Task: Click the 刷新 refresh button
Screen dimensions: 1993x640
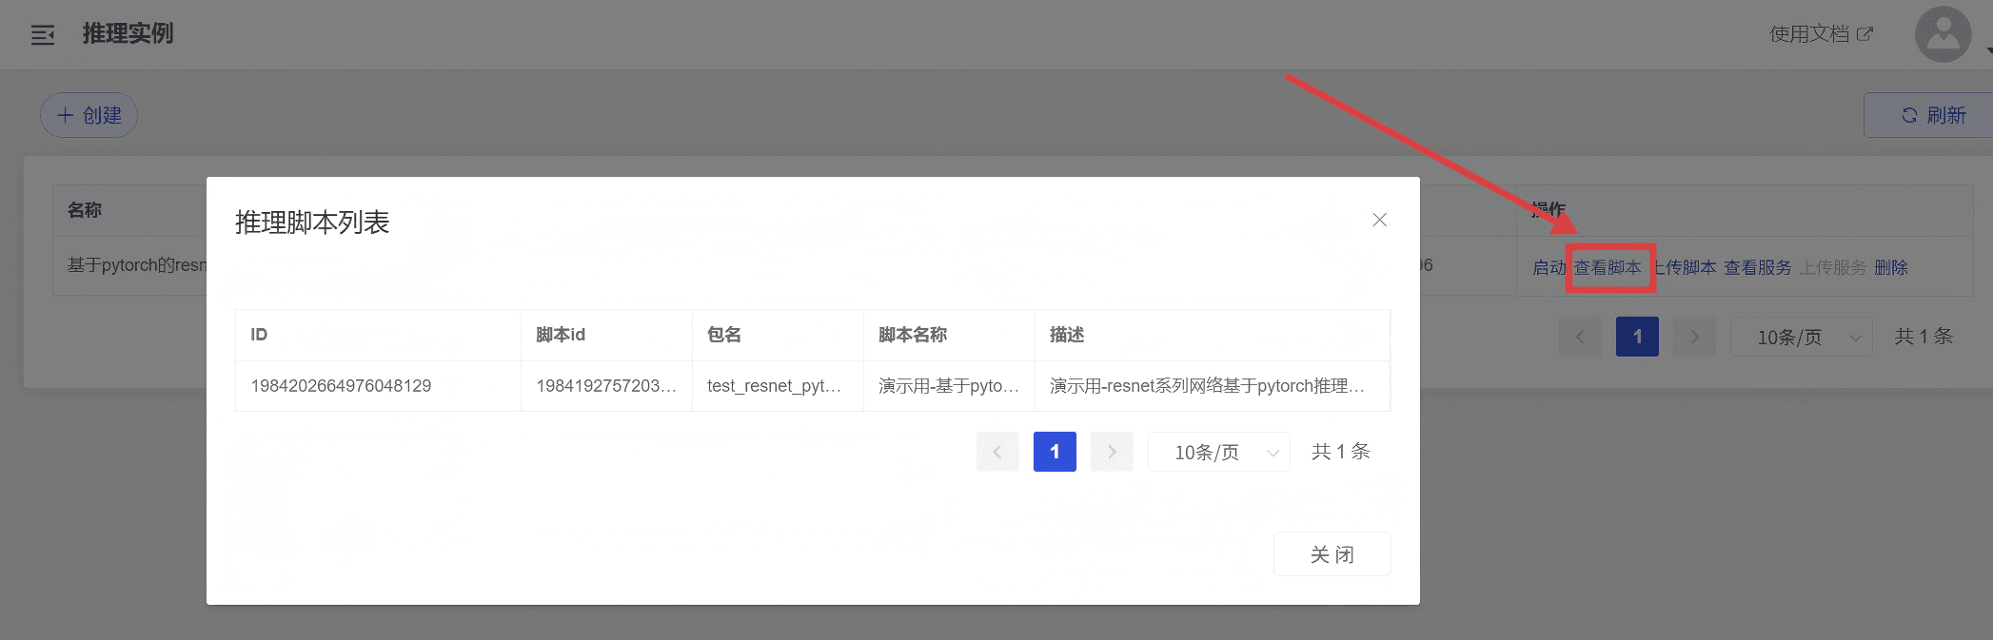Action: pyautogui.click(x=1932, y=115)
